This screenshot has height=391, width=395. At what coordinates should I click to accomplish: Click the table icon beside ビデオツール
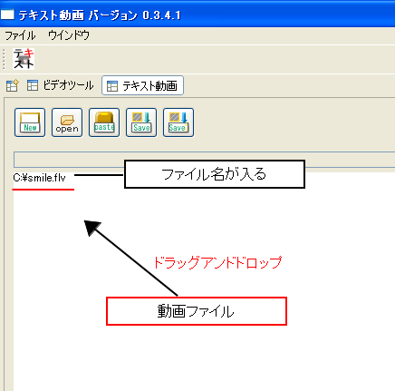33,85
